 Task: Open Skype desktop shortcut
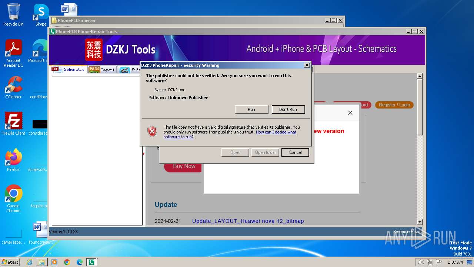(x=41, y=15)
